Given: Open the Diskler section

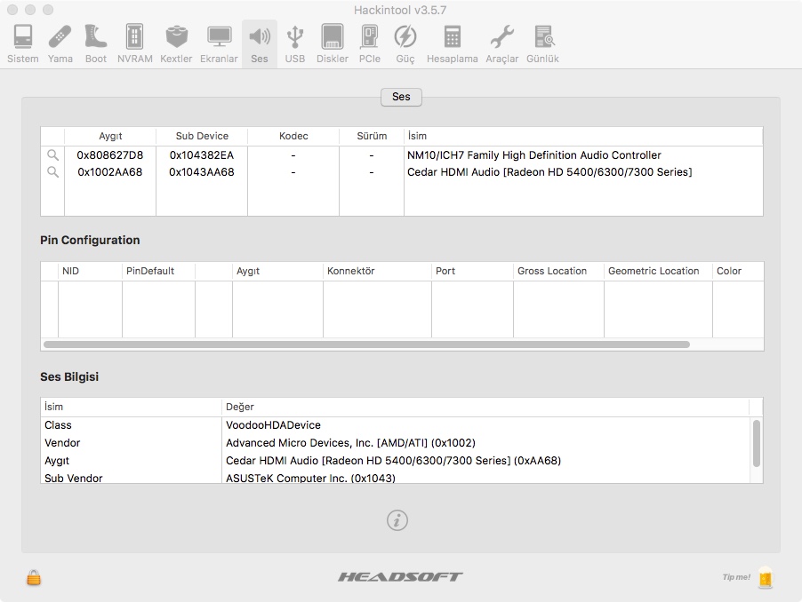Looking at the screenshot, I should coord(333,44).
